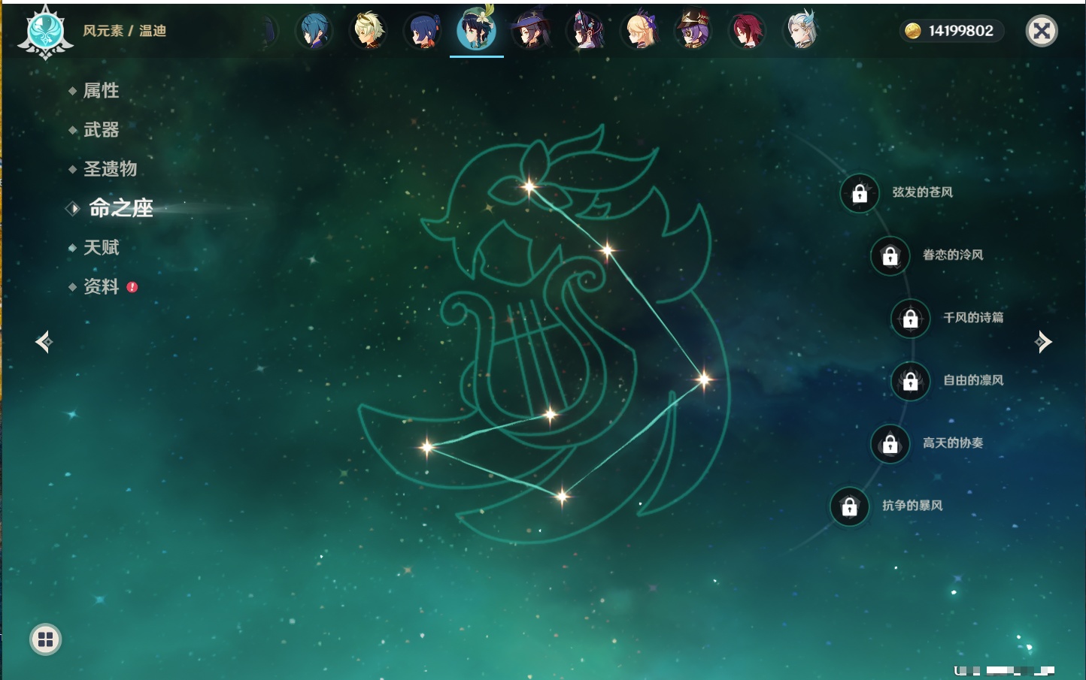This screenshot has height=680, width=1086.
Task: Click the lock icon for 抗争的暴风
Action: (x=850, y=506)
